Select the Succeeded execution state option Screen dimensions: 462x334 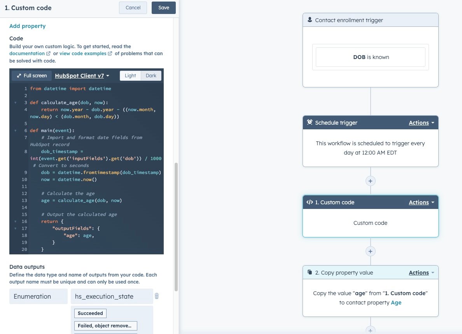(x=90, y=313)
